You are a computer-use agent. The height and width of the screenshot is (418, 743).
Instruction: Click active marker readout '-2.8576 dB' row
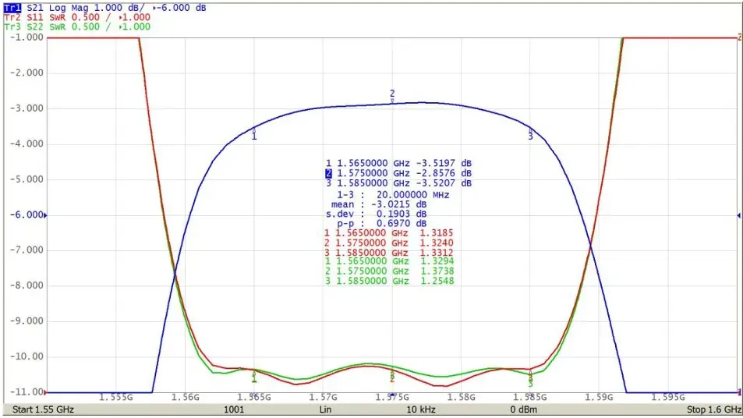(x=398, y=173)
